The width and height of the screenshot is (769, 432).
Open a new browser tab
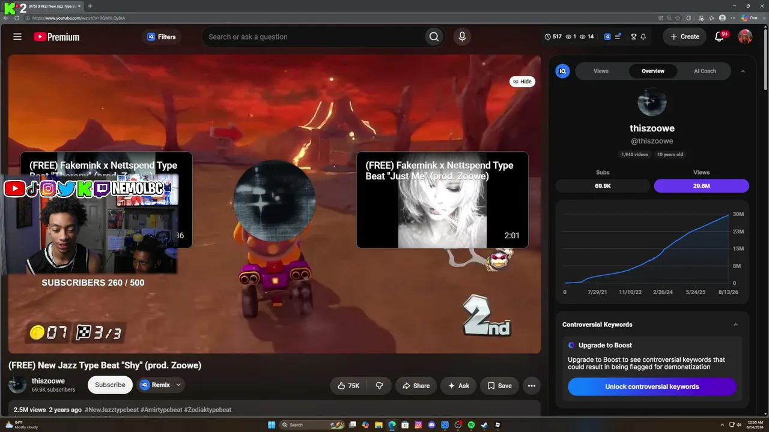coord(90,6)
